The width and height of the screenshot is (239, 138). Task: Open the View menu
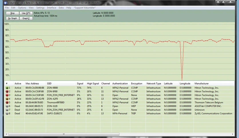31,8
